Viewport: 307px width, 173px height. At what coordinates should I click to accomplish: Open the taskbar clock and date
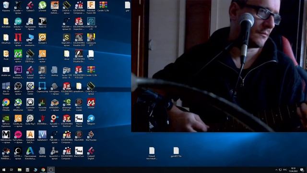pos(293,170)
